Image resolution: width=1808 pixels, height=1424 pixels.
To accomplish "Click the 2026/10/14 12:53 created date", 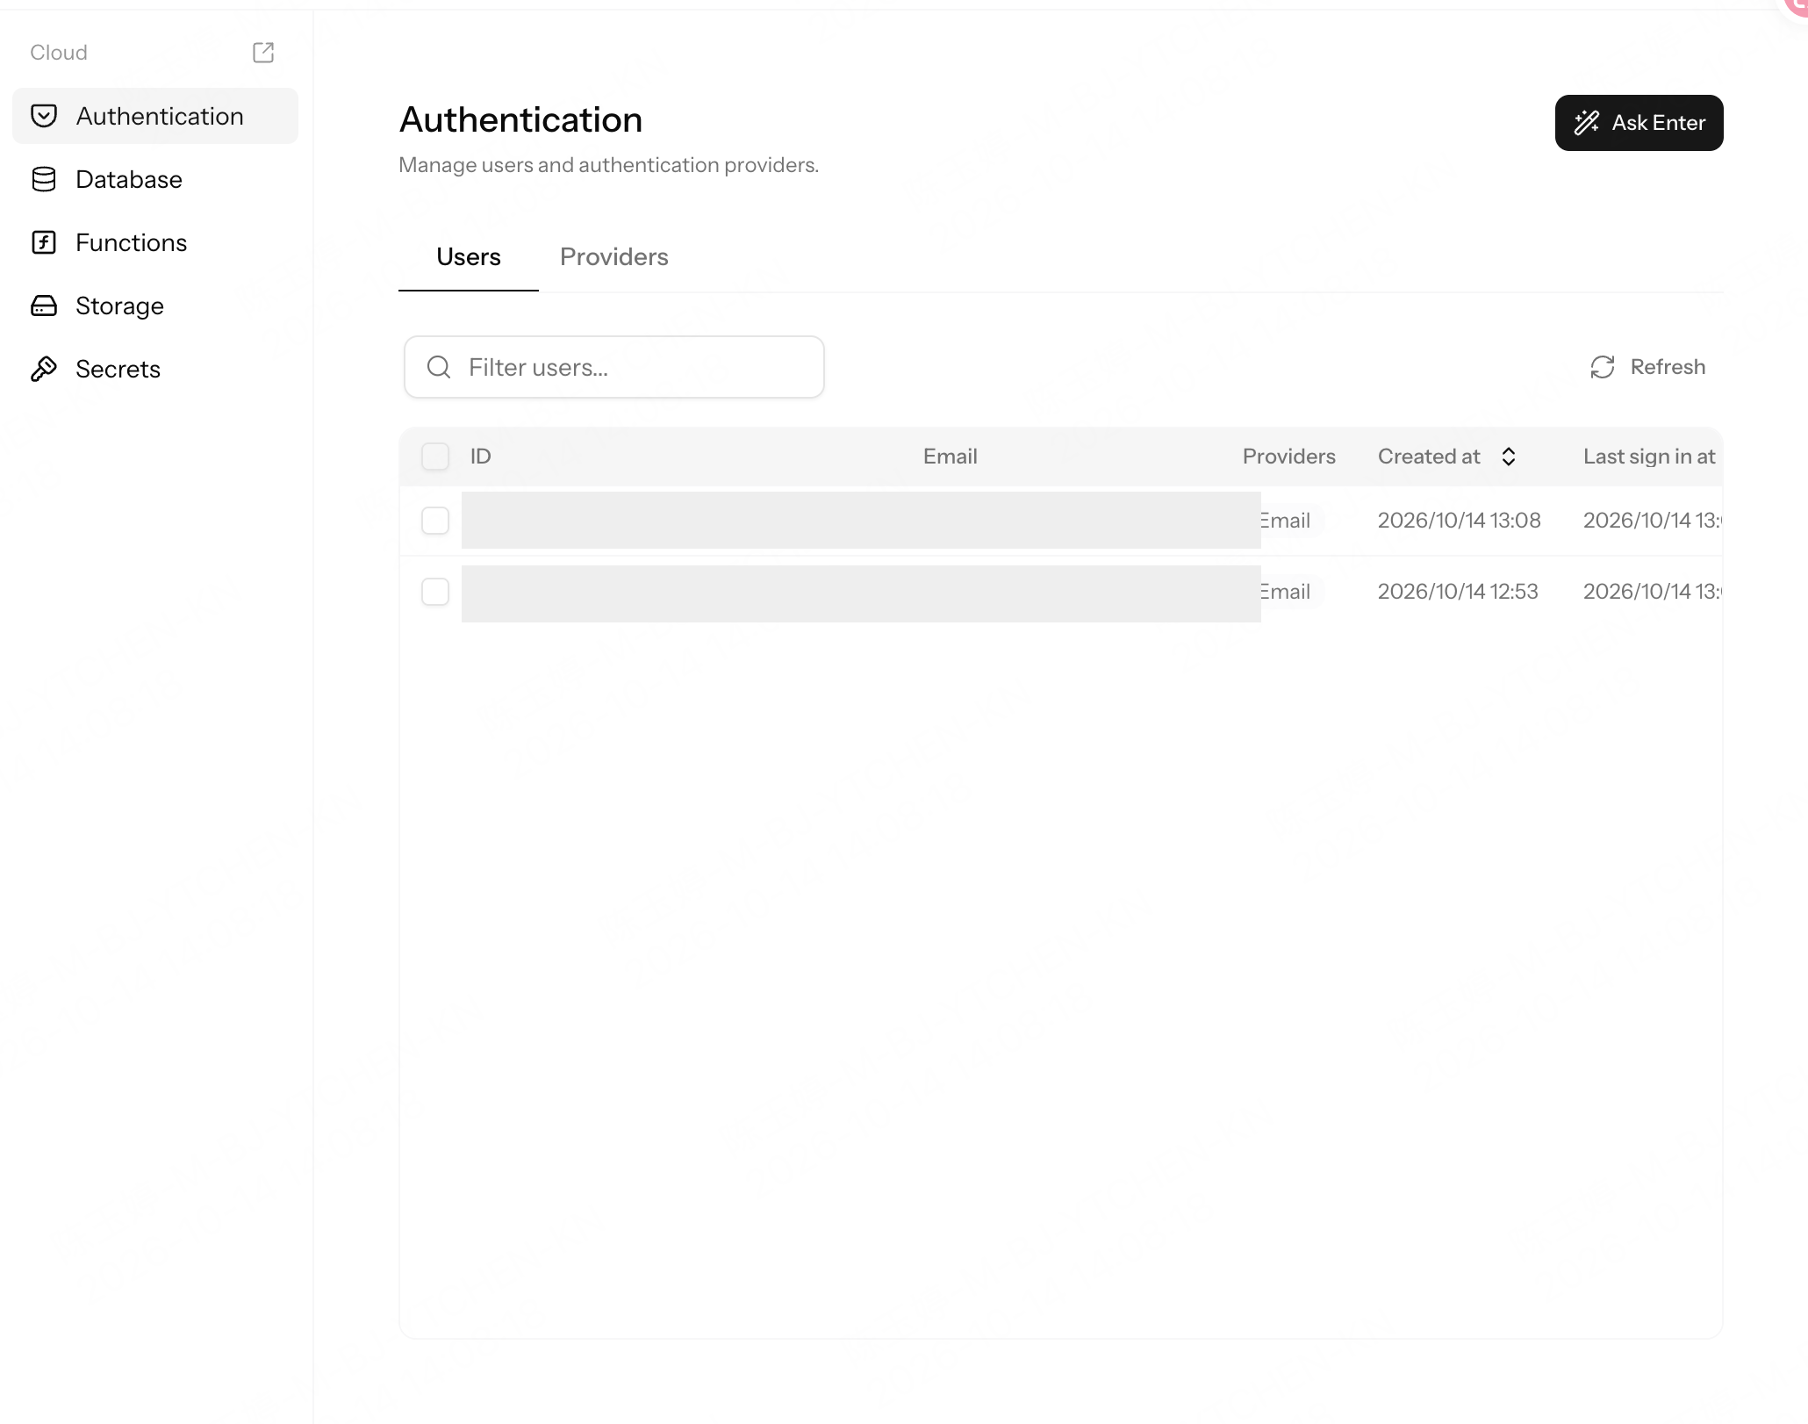I will [x=1458, y=592].
